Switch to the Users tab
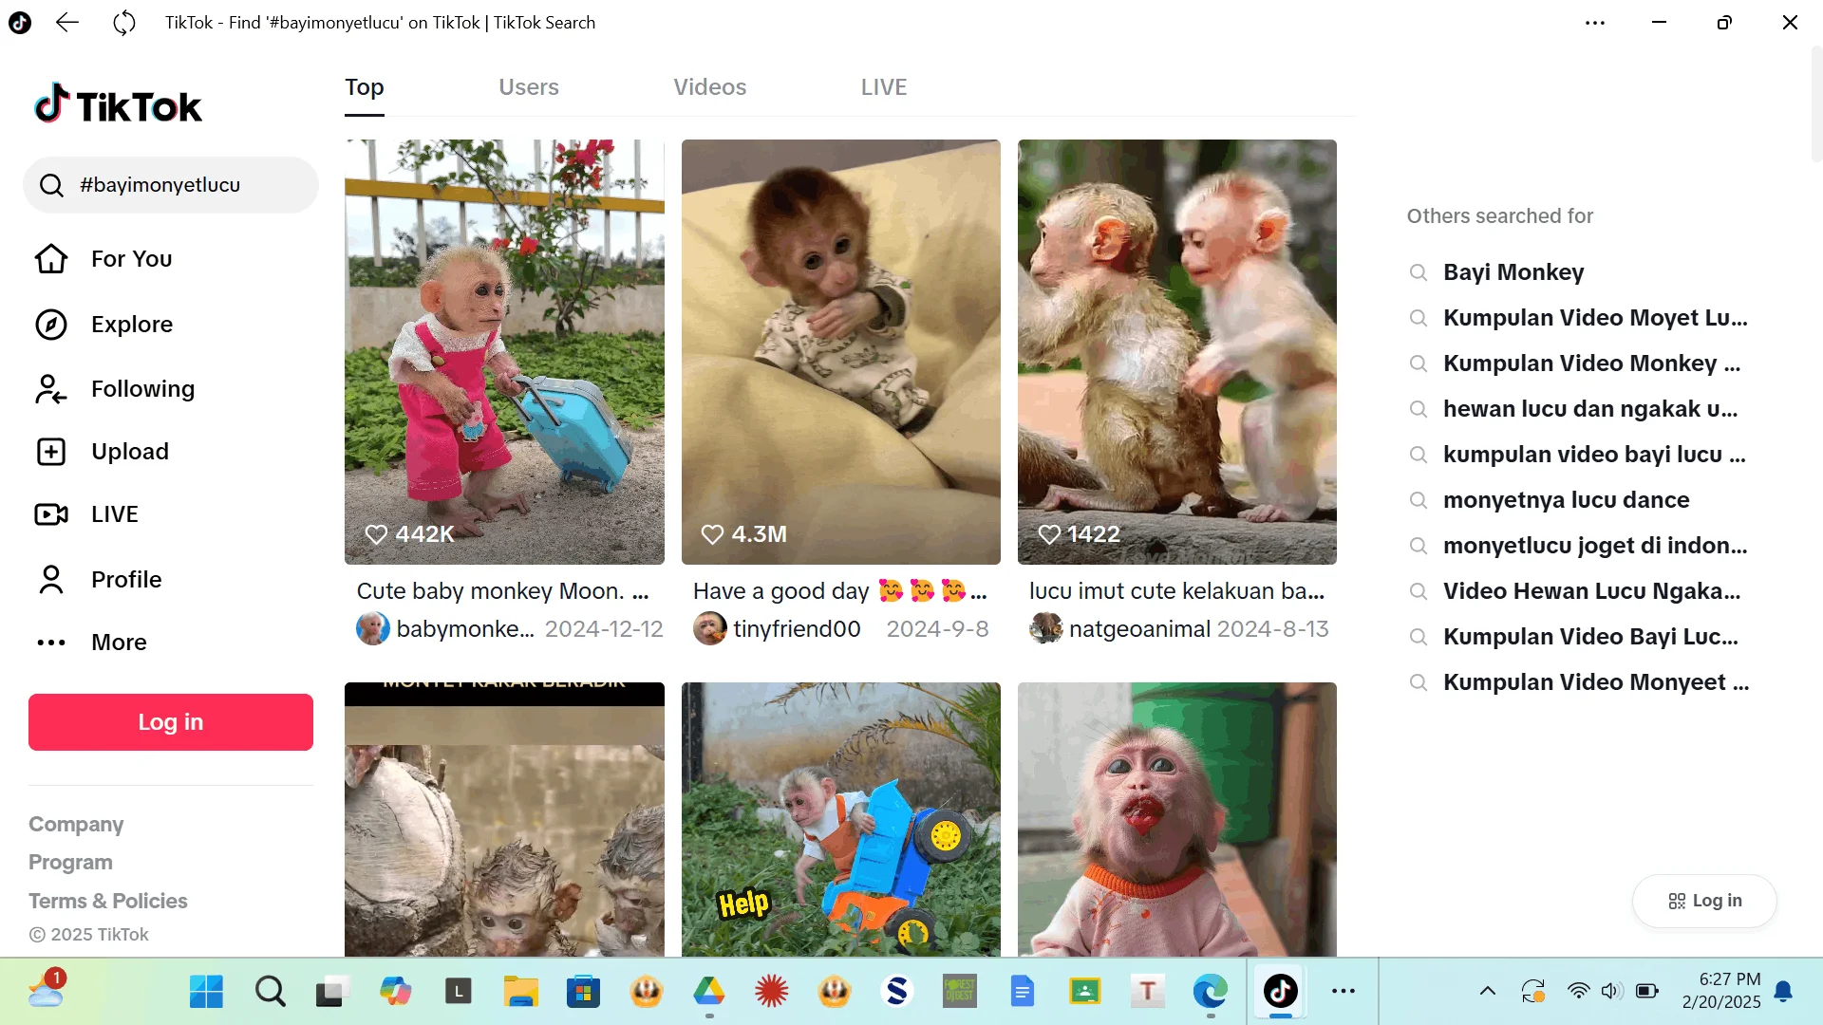The width and height of the screenshot is (1823, 1025). click(529, 87)
